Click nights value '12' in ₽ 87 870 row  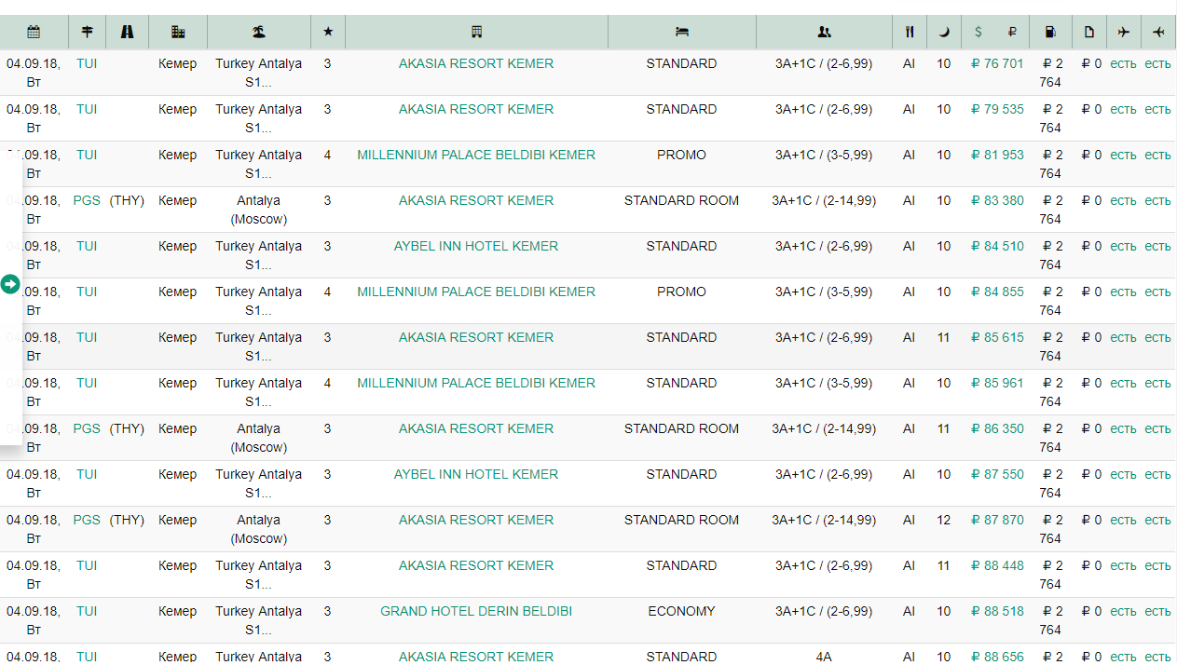(x=944, y=520)
